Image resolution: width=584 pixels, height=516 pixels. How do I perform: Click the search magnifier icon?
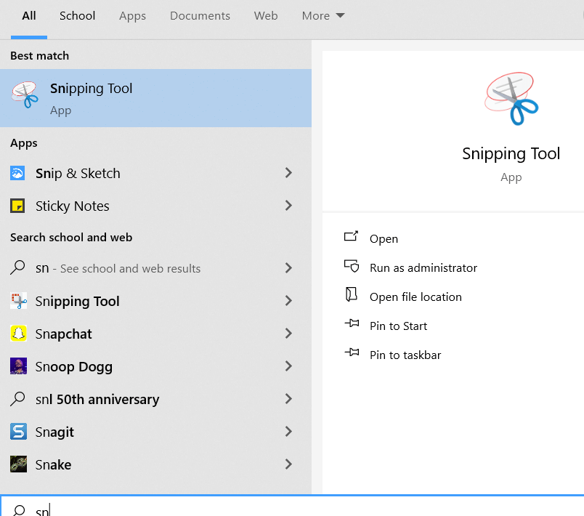pos(20,509)
